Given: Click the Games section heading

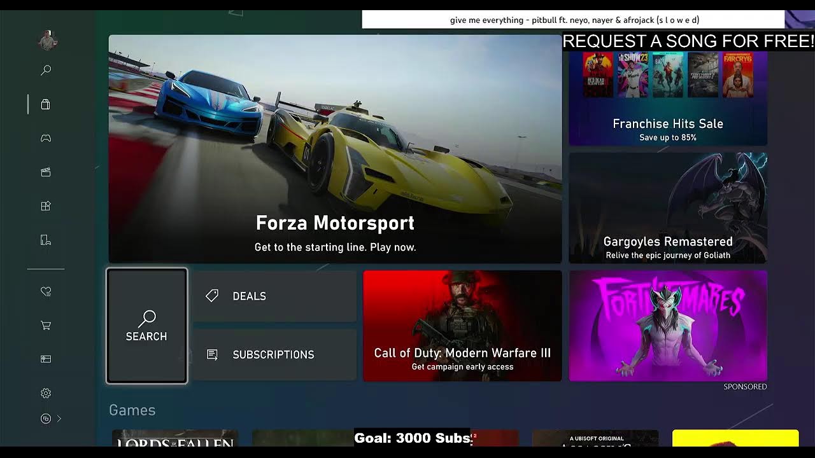Looking at the screenshot, I should coord(132,410).
